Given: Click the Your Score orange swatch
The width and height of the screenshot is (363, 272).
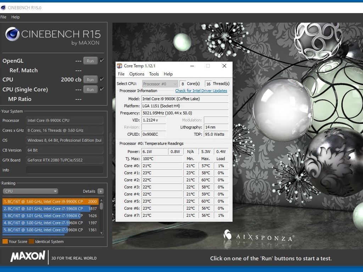Looking at the screenshot, I should (5, 242).
